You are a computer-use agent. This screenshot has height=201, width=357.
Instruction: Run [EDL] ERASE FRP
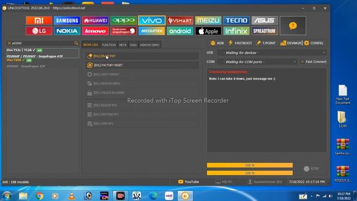point(142,56)
